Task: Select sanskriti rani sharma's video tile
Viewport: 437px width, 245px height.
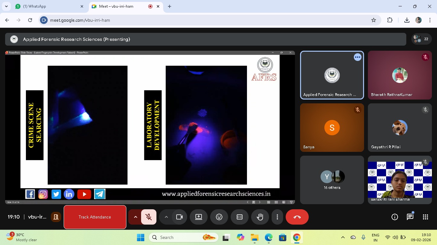Action: pyautogui.click(x=400, y=180)
